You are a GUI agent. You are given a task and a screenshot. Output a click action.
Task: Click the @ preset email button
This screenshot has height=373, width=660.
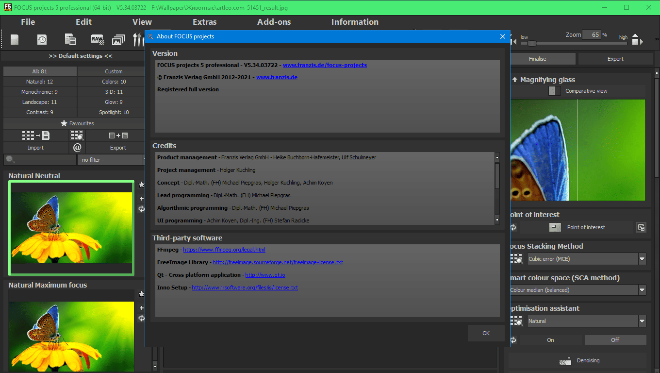[x=77, y=147]
